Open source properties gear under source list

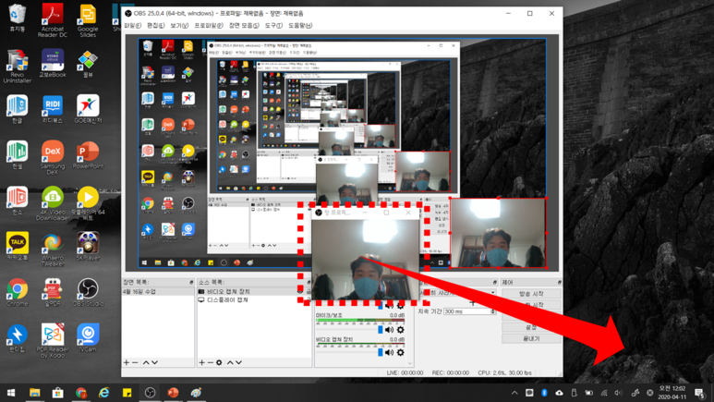tap(219, 362)
